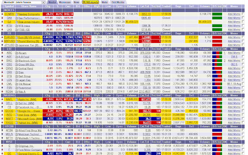The width and height of the screenshot is (248, 155).
Task: Go to the News tab
Action: 76,2
